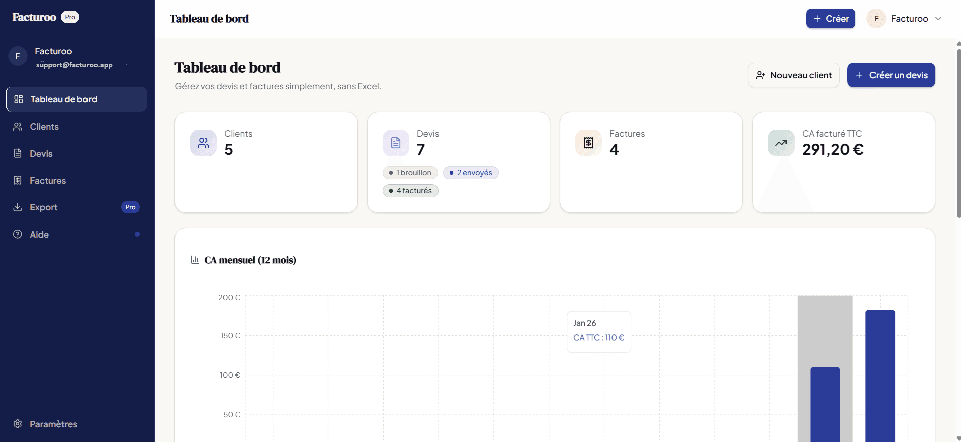961x442 pixels.
Task: Click the Devis card document icon
Action: pos(396,143)
